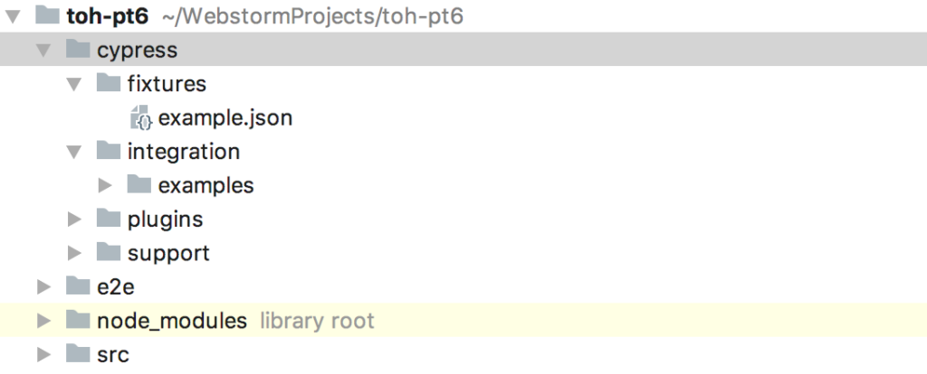Expand the e2e folder arrow
Screen dimensions: 927x374
click(43, 286)
